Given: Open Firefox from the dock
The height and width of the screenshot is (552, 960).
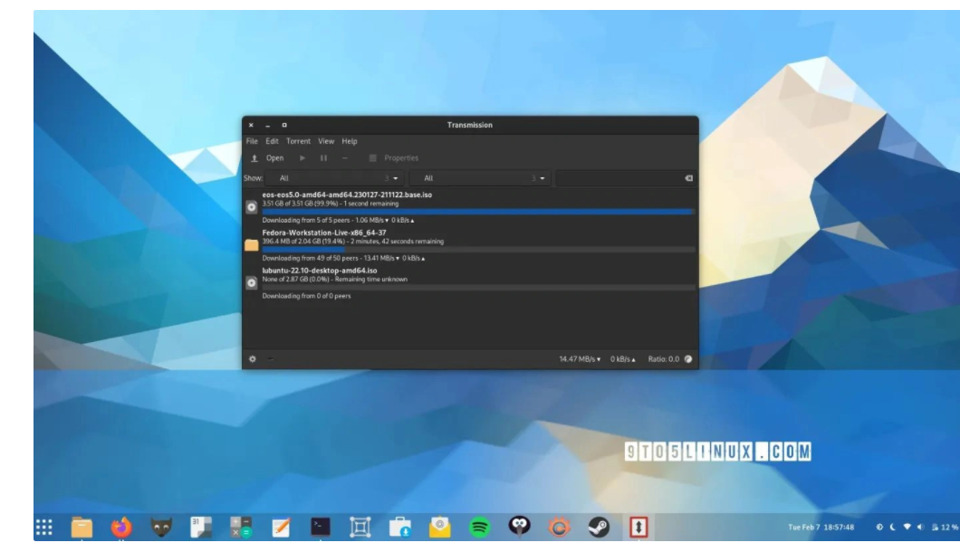Looking at the screenshot, I should pyautogui.click(x=121, y=527).
